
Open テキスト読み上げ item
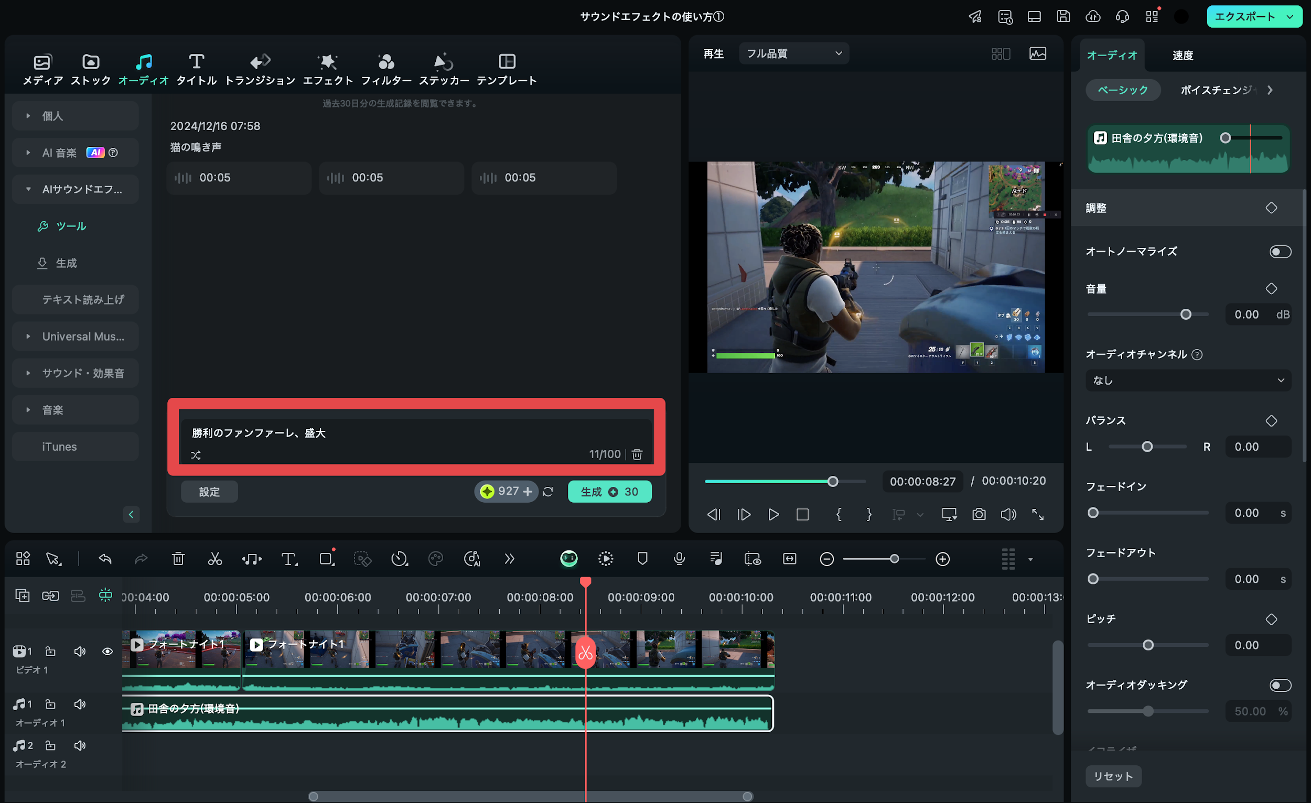(x=75, y=300)
